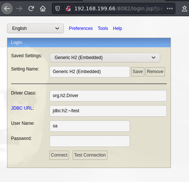Open the browser home page icon
Image resolution: width=189 pixels, height=182 pixels.
point(43,8)
